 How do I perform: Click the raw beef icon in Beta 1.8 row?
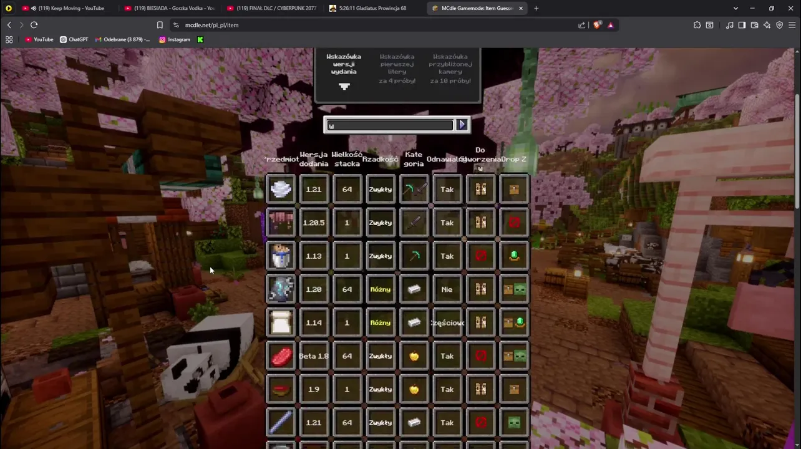(281, 356)
